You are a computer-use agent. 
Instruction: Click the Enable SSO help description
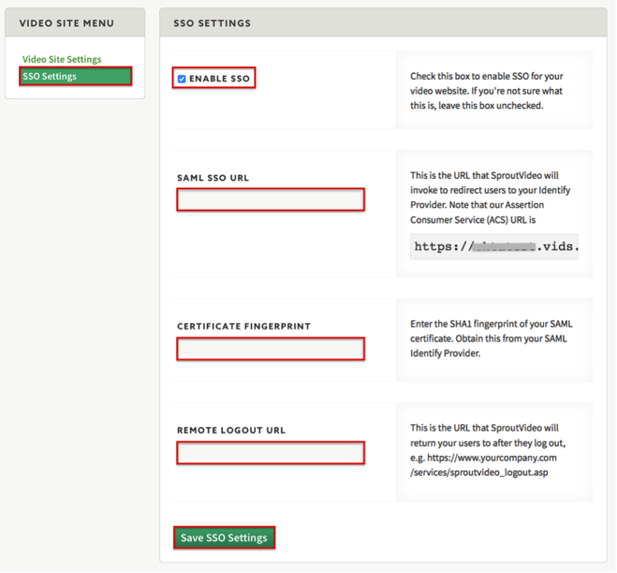click(486, 91)
